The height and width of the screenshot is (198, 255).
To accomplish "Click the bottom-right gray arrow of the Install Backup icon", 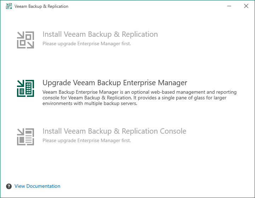I will 30,45.
